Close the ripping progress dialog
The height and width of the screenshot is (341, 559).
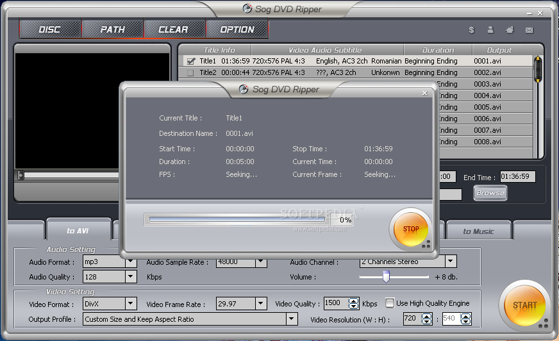coord(424,93)
